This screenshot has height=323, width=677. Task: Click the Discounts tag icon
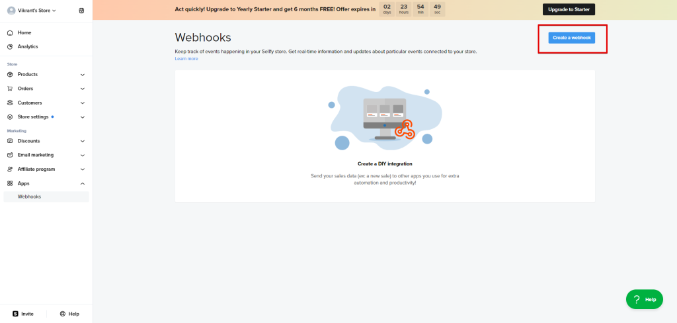tap(10, 141)
